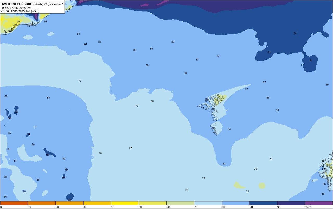Click the legend scale label '0'
This screenshot has height=209, width=333.
(1, 207)
